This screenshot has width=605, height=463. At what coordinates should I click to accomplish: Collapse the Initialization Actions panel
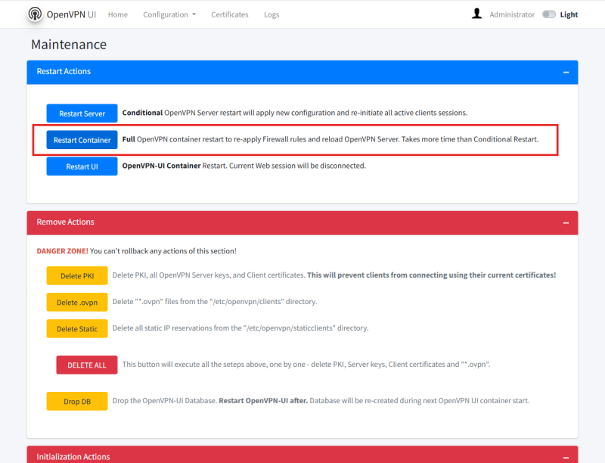566,457
